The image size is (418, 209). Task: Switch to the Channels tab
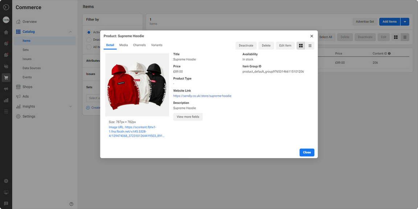139,45
